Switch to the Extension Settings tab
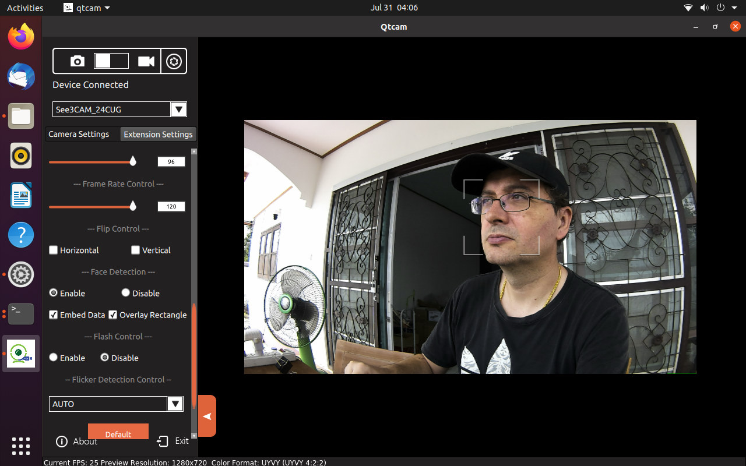This screenshot has height=466, width=746. pos(158,134)
